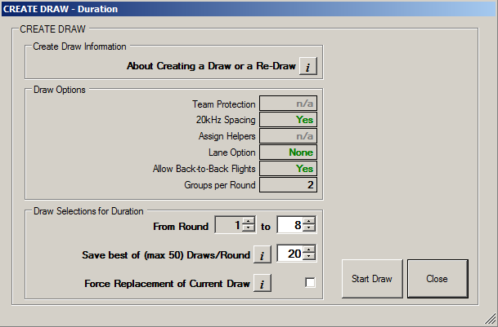
Task: Click the 'From Round' label
Action: (181, 226)
